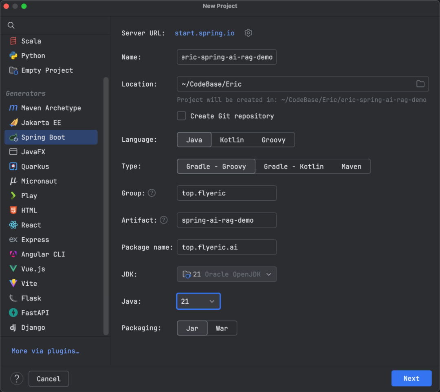440x392 pixels.
Task: Click the sidebar vertical scrollbar
Action: click(106, 204)
